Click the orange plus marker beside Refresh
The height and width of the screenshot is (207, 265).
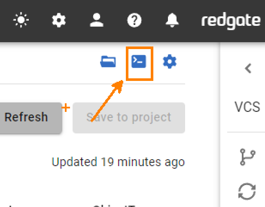pyautogui.click(x=66, y=108)
